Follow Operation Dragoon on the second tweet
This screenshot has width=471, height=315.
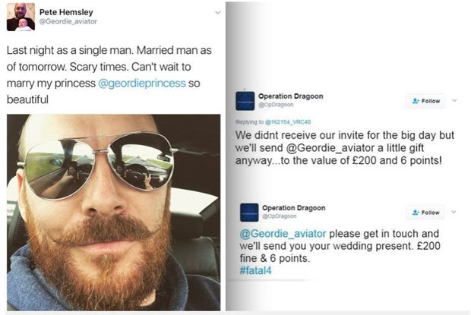point(426,213)
